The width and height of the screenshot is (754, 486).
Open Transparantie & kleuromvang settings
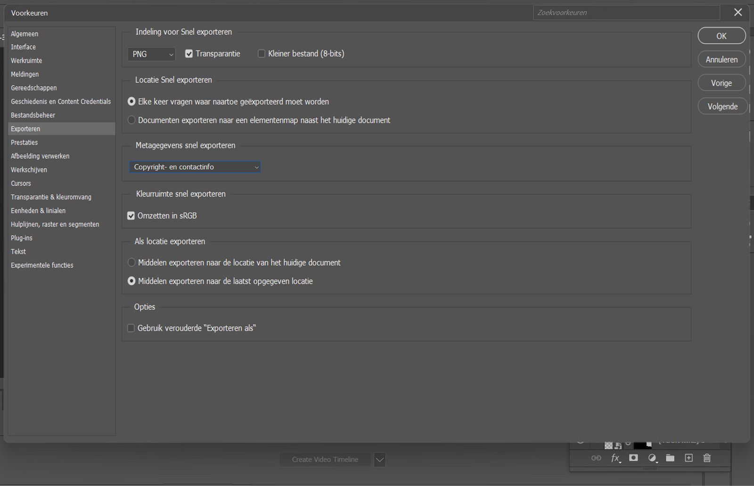pos(51,197)
